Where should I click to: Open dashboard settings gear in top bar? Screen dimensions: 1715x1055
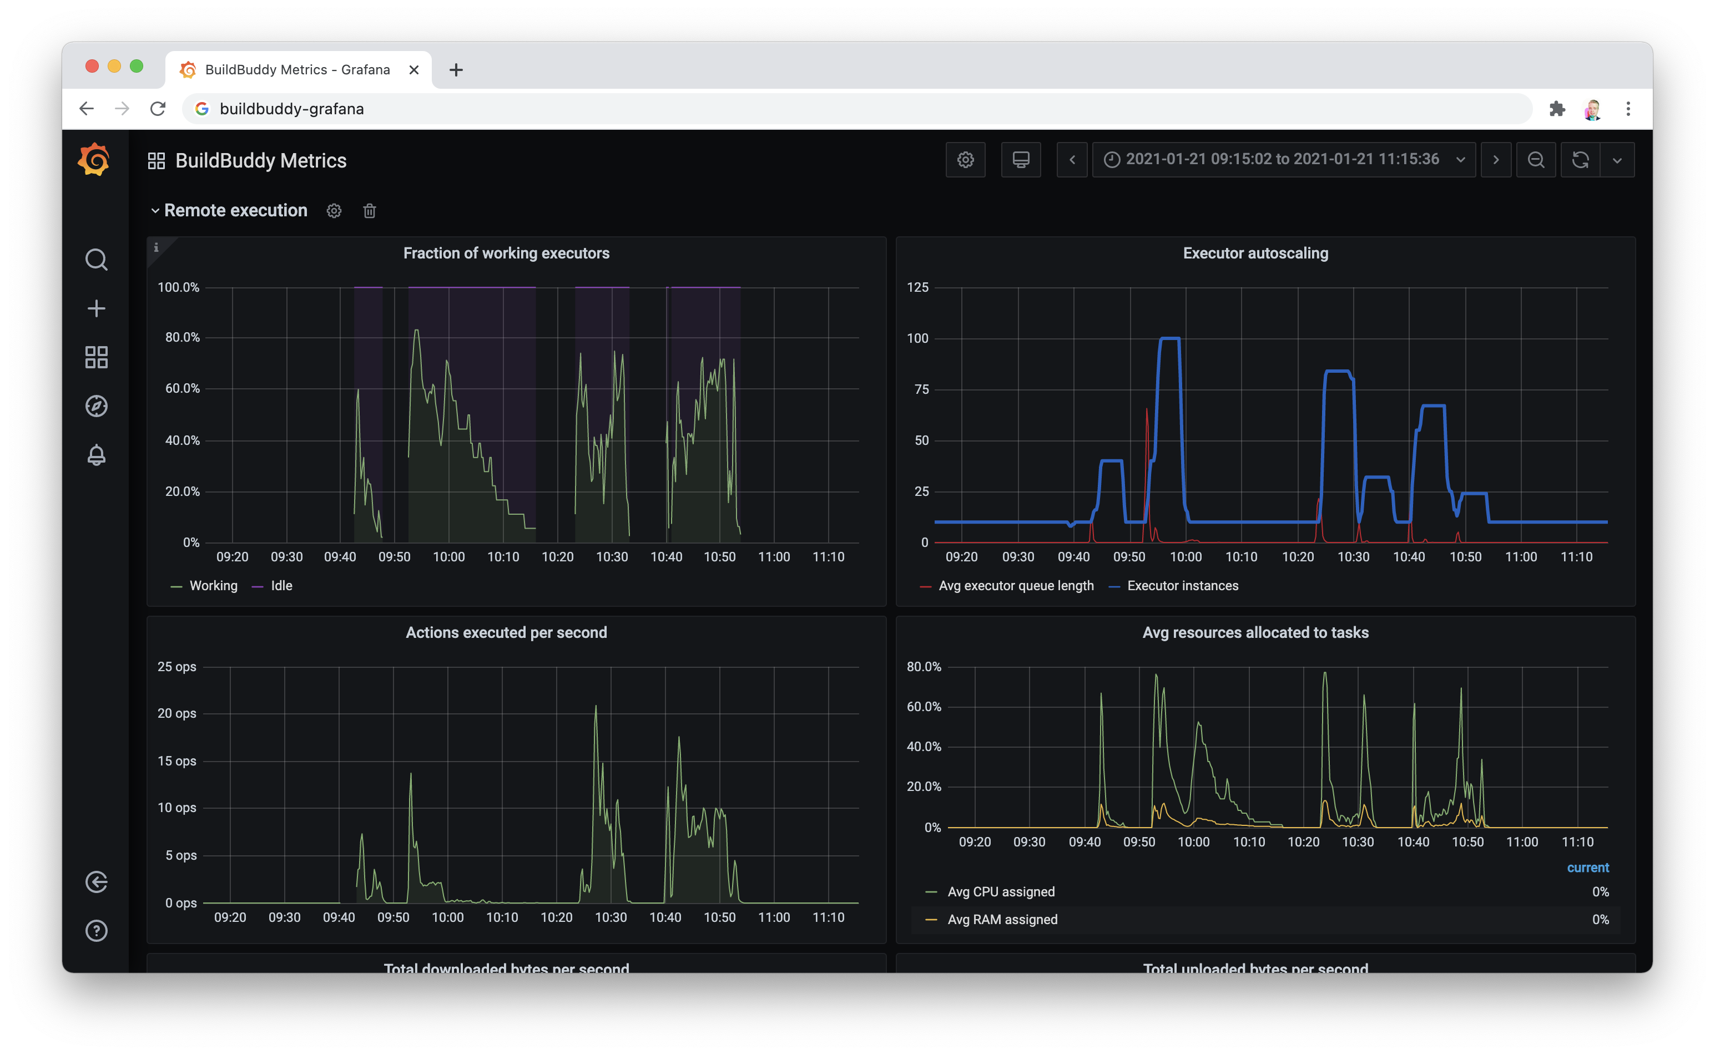[x=965, y=160]
